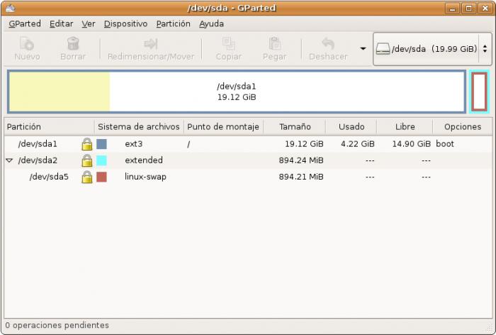Select the /dev/sda2 row in the partition list
Image resolution: width=496 pixels, height=335 pixels.
(x=248, y=160)
